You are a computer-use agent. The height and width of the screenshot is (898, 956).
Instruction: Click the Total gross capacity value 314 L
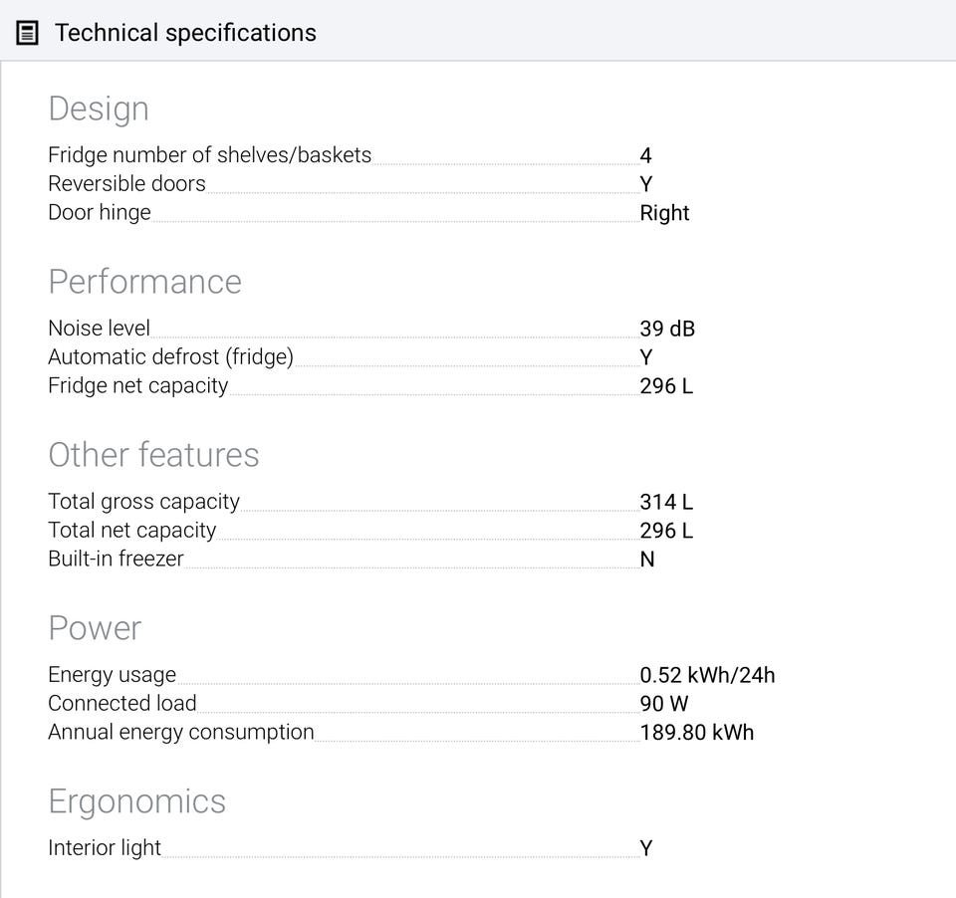click(x=665, y=502)
